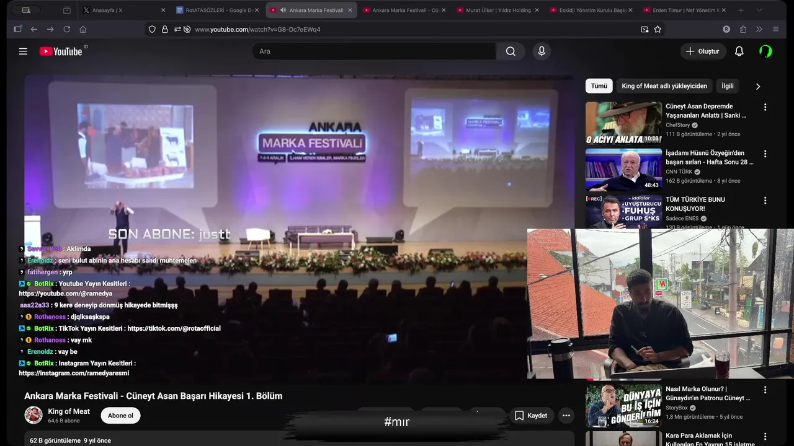The width and height of the screenshot is (794, 446).
Task: Click the DÜNYAYA BU İŞ İÇİN thumbnail
Action: (623, 406)
